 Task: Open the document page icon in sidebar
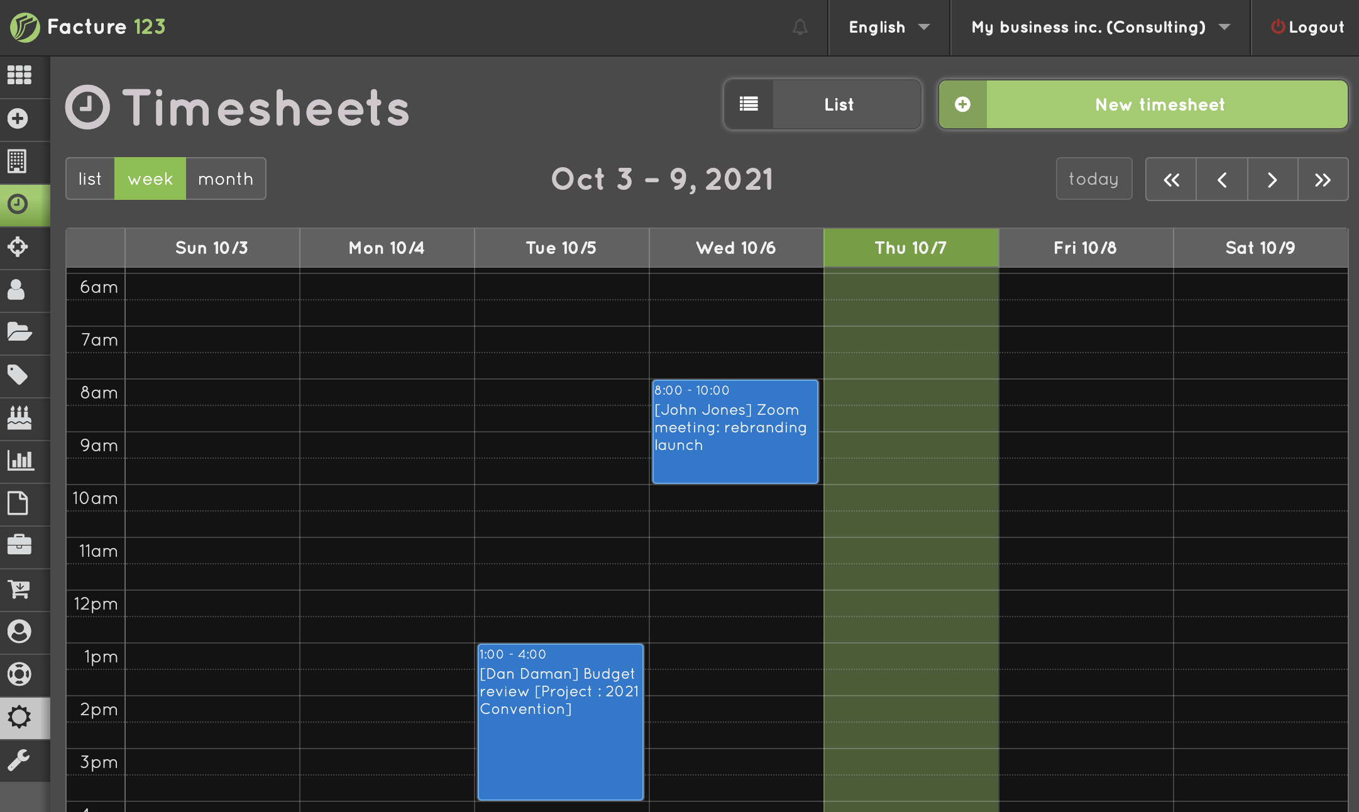[x=18, y=503]
